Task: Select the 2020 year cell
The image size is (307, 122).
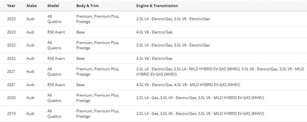Action: [11, 98]
